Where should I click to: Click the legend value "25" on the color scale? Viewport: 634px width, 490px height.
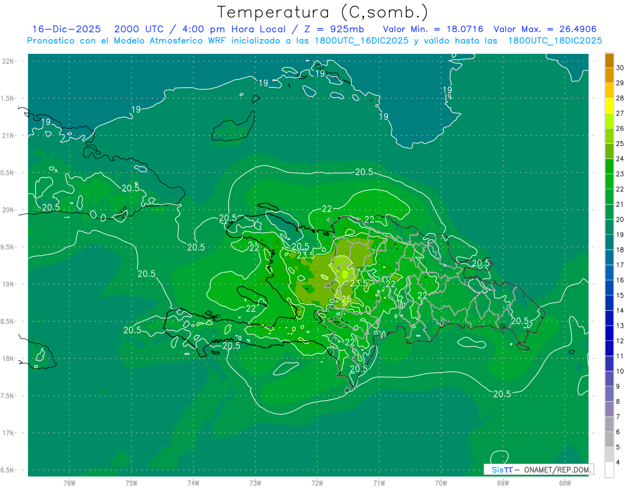(x=621, y=144)
